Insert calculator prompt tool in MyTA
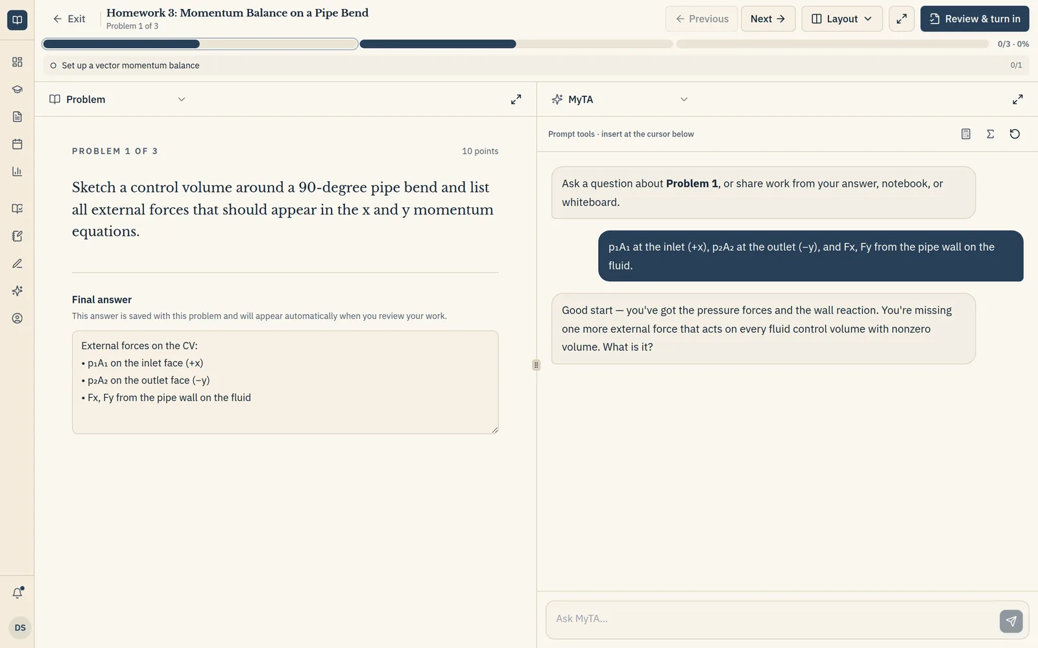This screenshot has height=648, width=1038. 966,134
